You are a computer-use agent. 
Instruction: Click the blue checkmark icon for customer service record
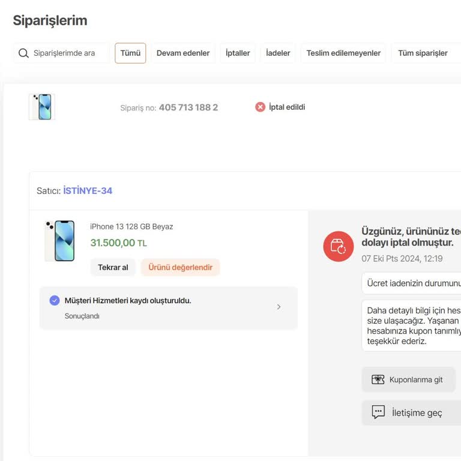(55, 301)
